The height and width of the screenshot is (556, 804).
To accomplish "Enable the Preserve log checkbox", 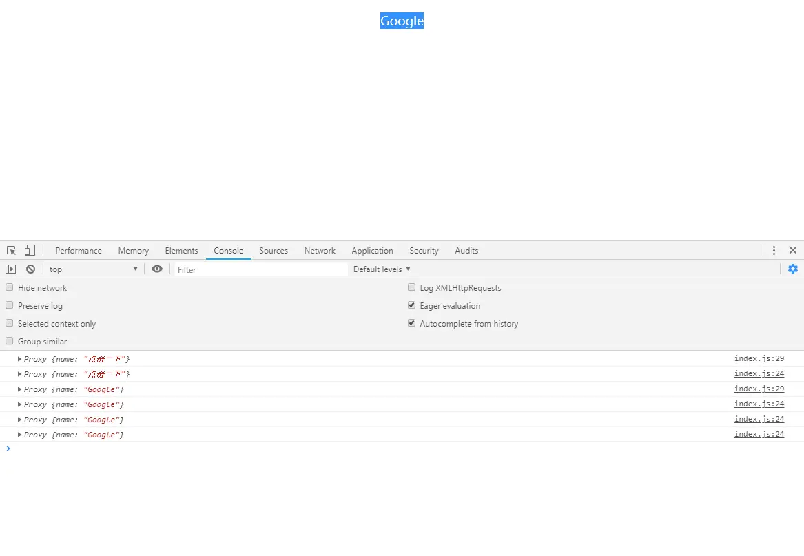I will point(9,305).
